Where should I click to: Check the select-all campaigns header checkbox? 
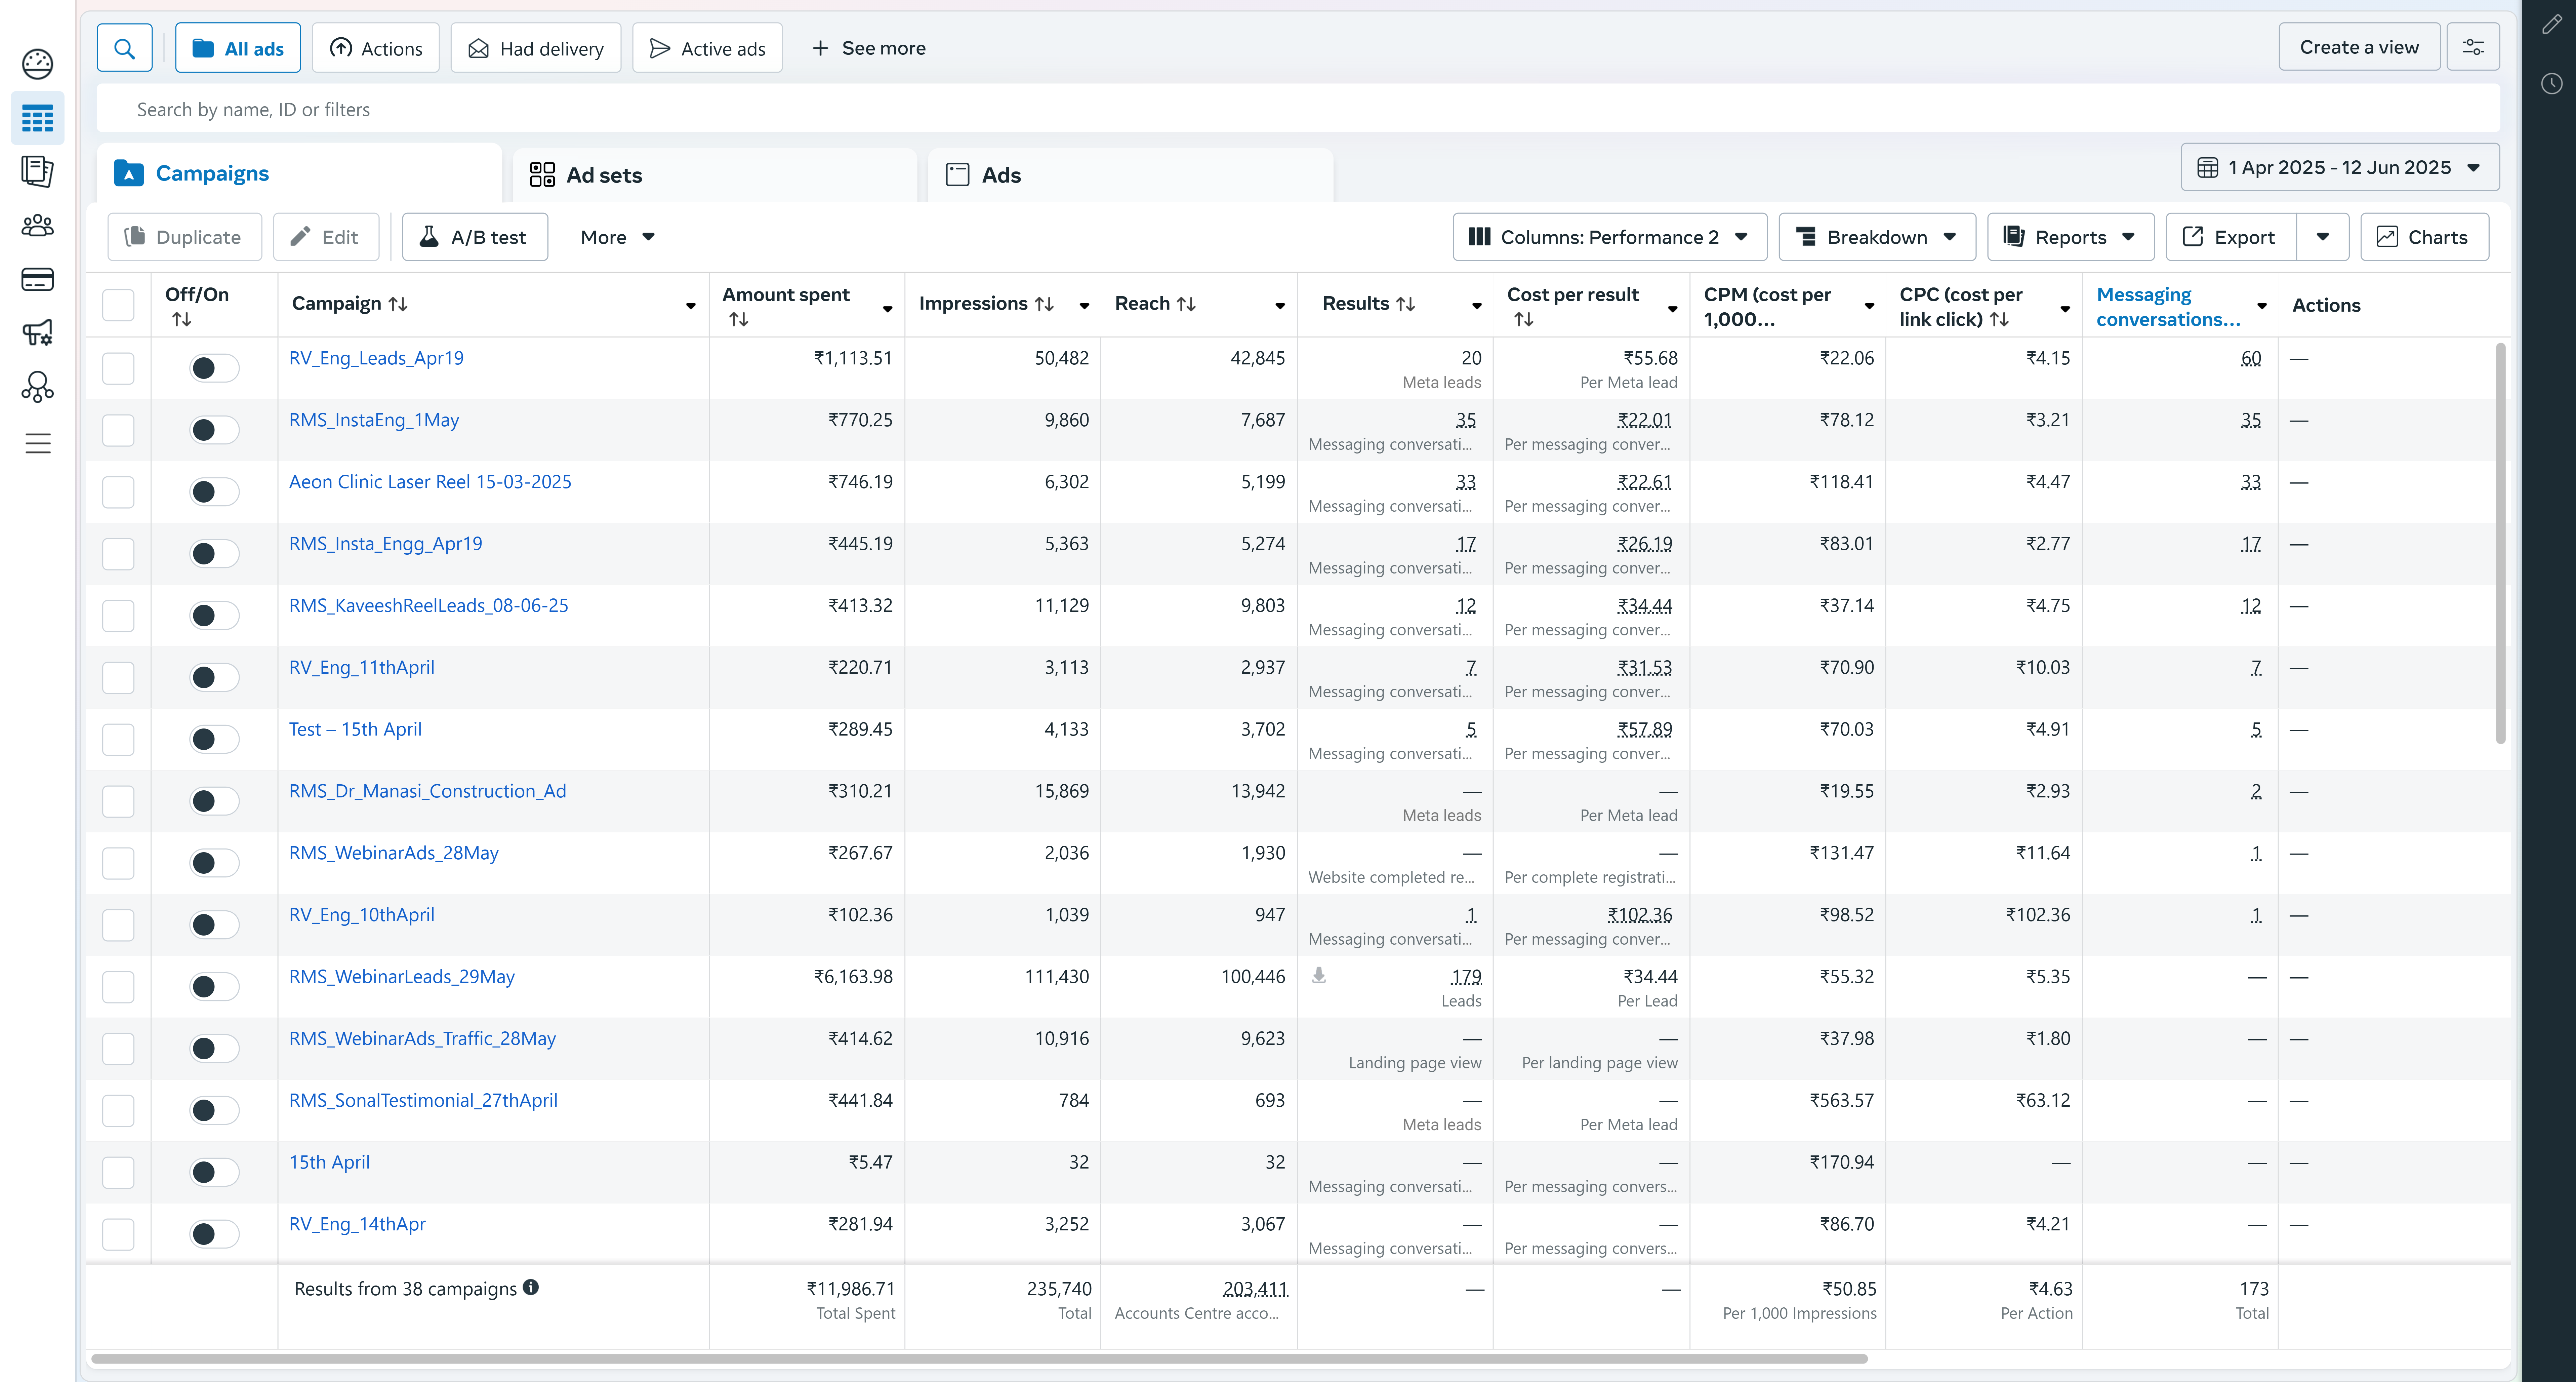click(118, 304)
